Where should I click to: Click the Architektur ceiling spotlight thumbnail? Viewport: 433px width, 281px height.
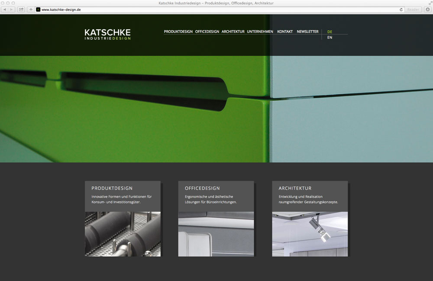(x=310, y=234)
